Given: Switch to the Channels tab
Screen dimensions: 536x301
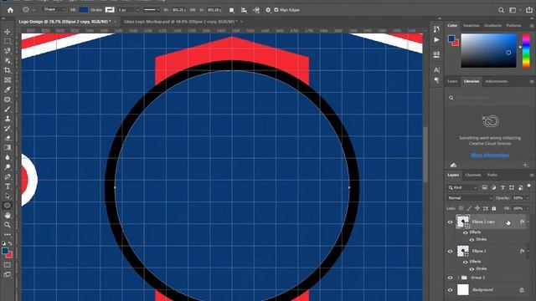Looking at the screenshot, I should pos(473,175).
